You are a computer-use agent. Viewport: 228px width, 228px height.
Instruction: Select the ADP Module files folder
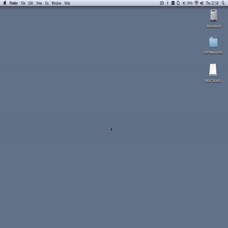(213, 43)
